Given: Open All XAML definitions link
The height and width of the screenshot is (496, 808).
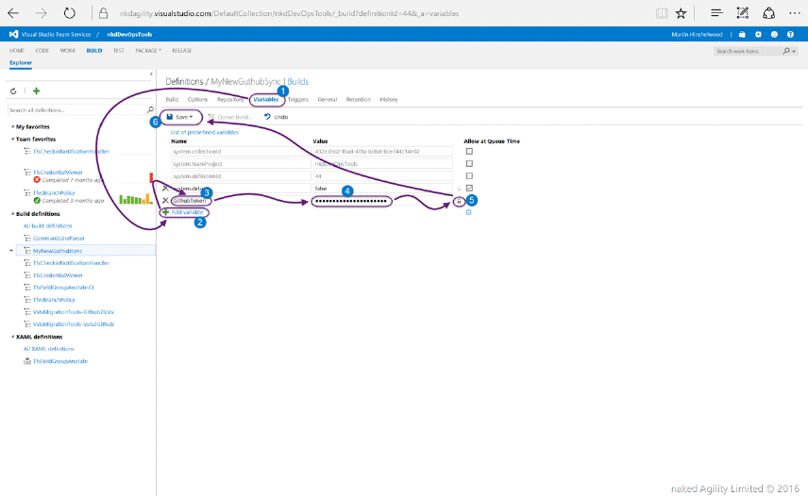Looking at the screenshot, I should click(x=48, y=349).
